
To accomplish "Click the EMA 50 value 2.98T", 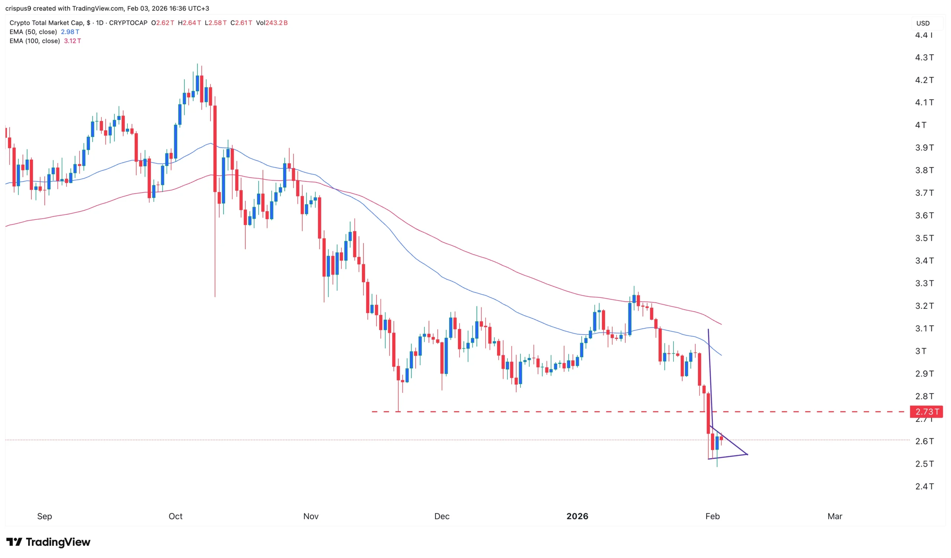I will click(70, 32).
